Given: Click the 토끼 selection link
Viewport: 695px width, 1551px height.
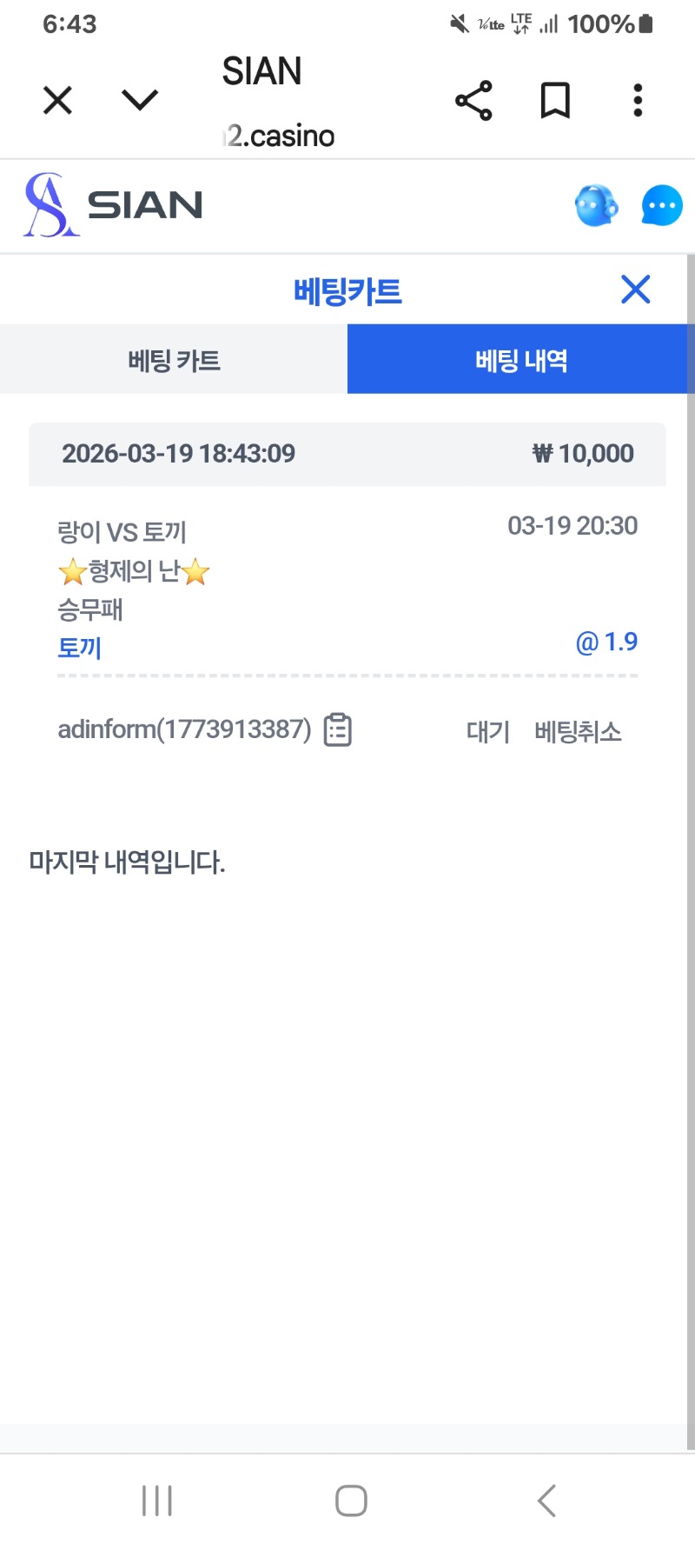Looking at the screenshot, I should point(80,648).
